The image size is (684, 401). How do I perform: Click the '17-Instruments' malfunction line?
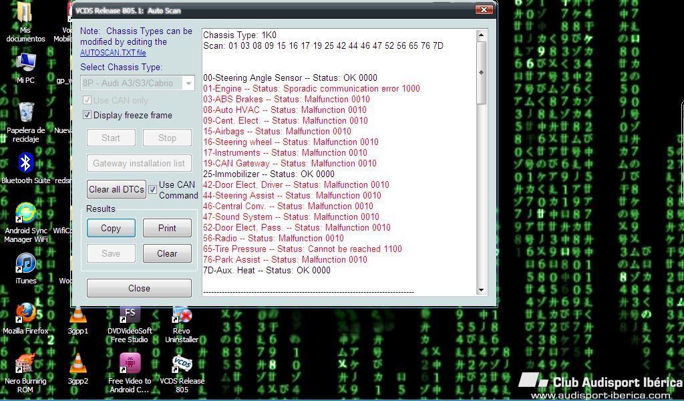pyautogui.click(x=285, y=152)
